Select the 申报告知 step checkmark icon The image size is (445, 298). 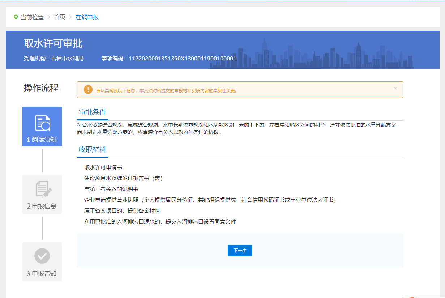pyautogui.click(x=42, y=256)
